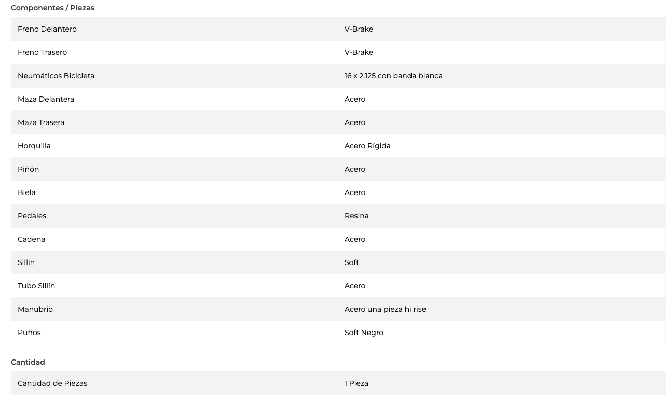Click the Tubo Sillín label
This screenshot has height=401, width=672.
(36, 286)
